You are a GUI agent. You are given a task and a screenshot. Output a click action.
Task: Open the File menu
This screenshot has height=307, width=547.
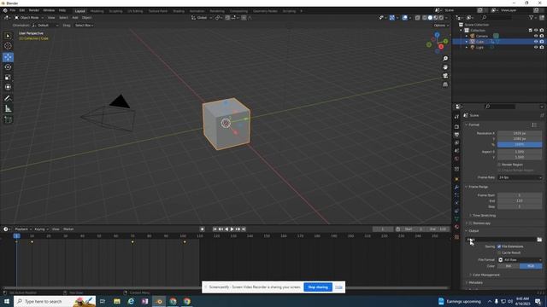(13, 10)
